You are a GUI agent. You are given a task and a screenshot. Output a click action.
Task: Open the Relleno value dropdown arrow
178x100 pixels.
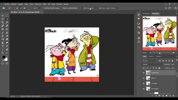click(176, 68)
